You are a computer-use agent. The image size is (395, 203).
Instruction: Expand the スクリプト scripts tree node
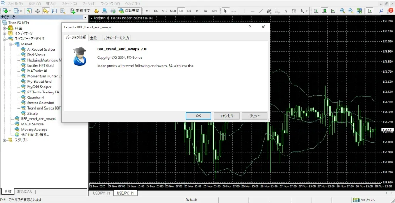point(5,140)
